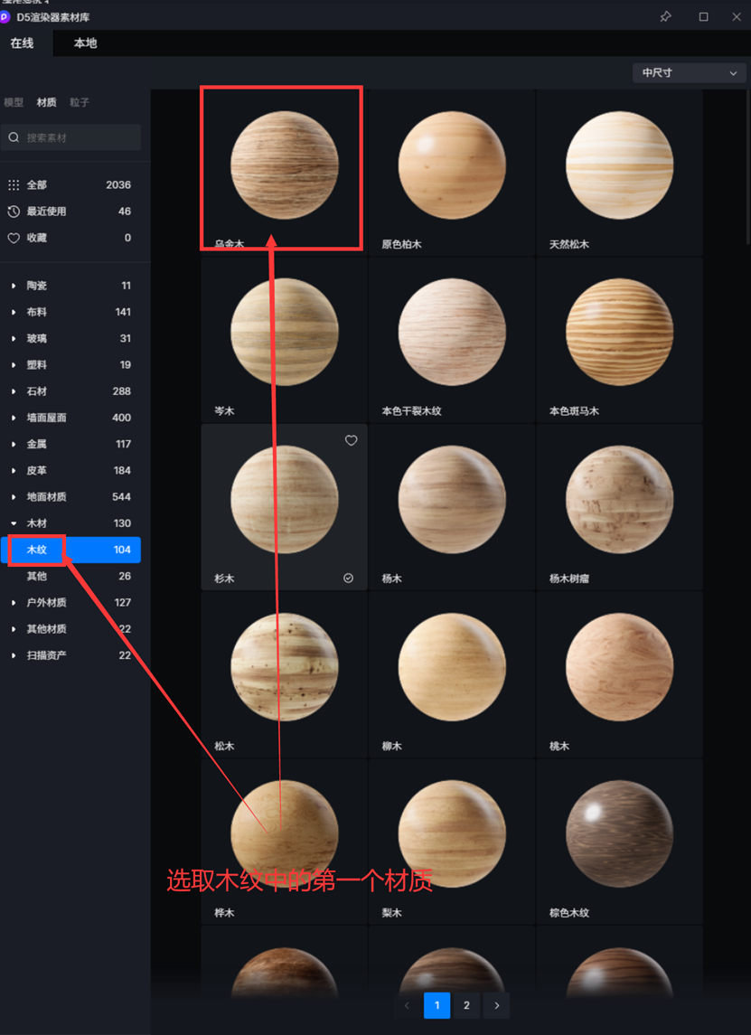Image resolution: width=751 pixels, height=1035 pixels.
Task: Select the 乌金木 material thumbnail
Action: tap(285, 165)
